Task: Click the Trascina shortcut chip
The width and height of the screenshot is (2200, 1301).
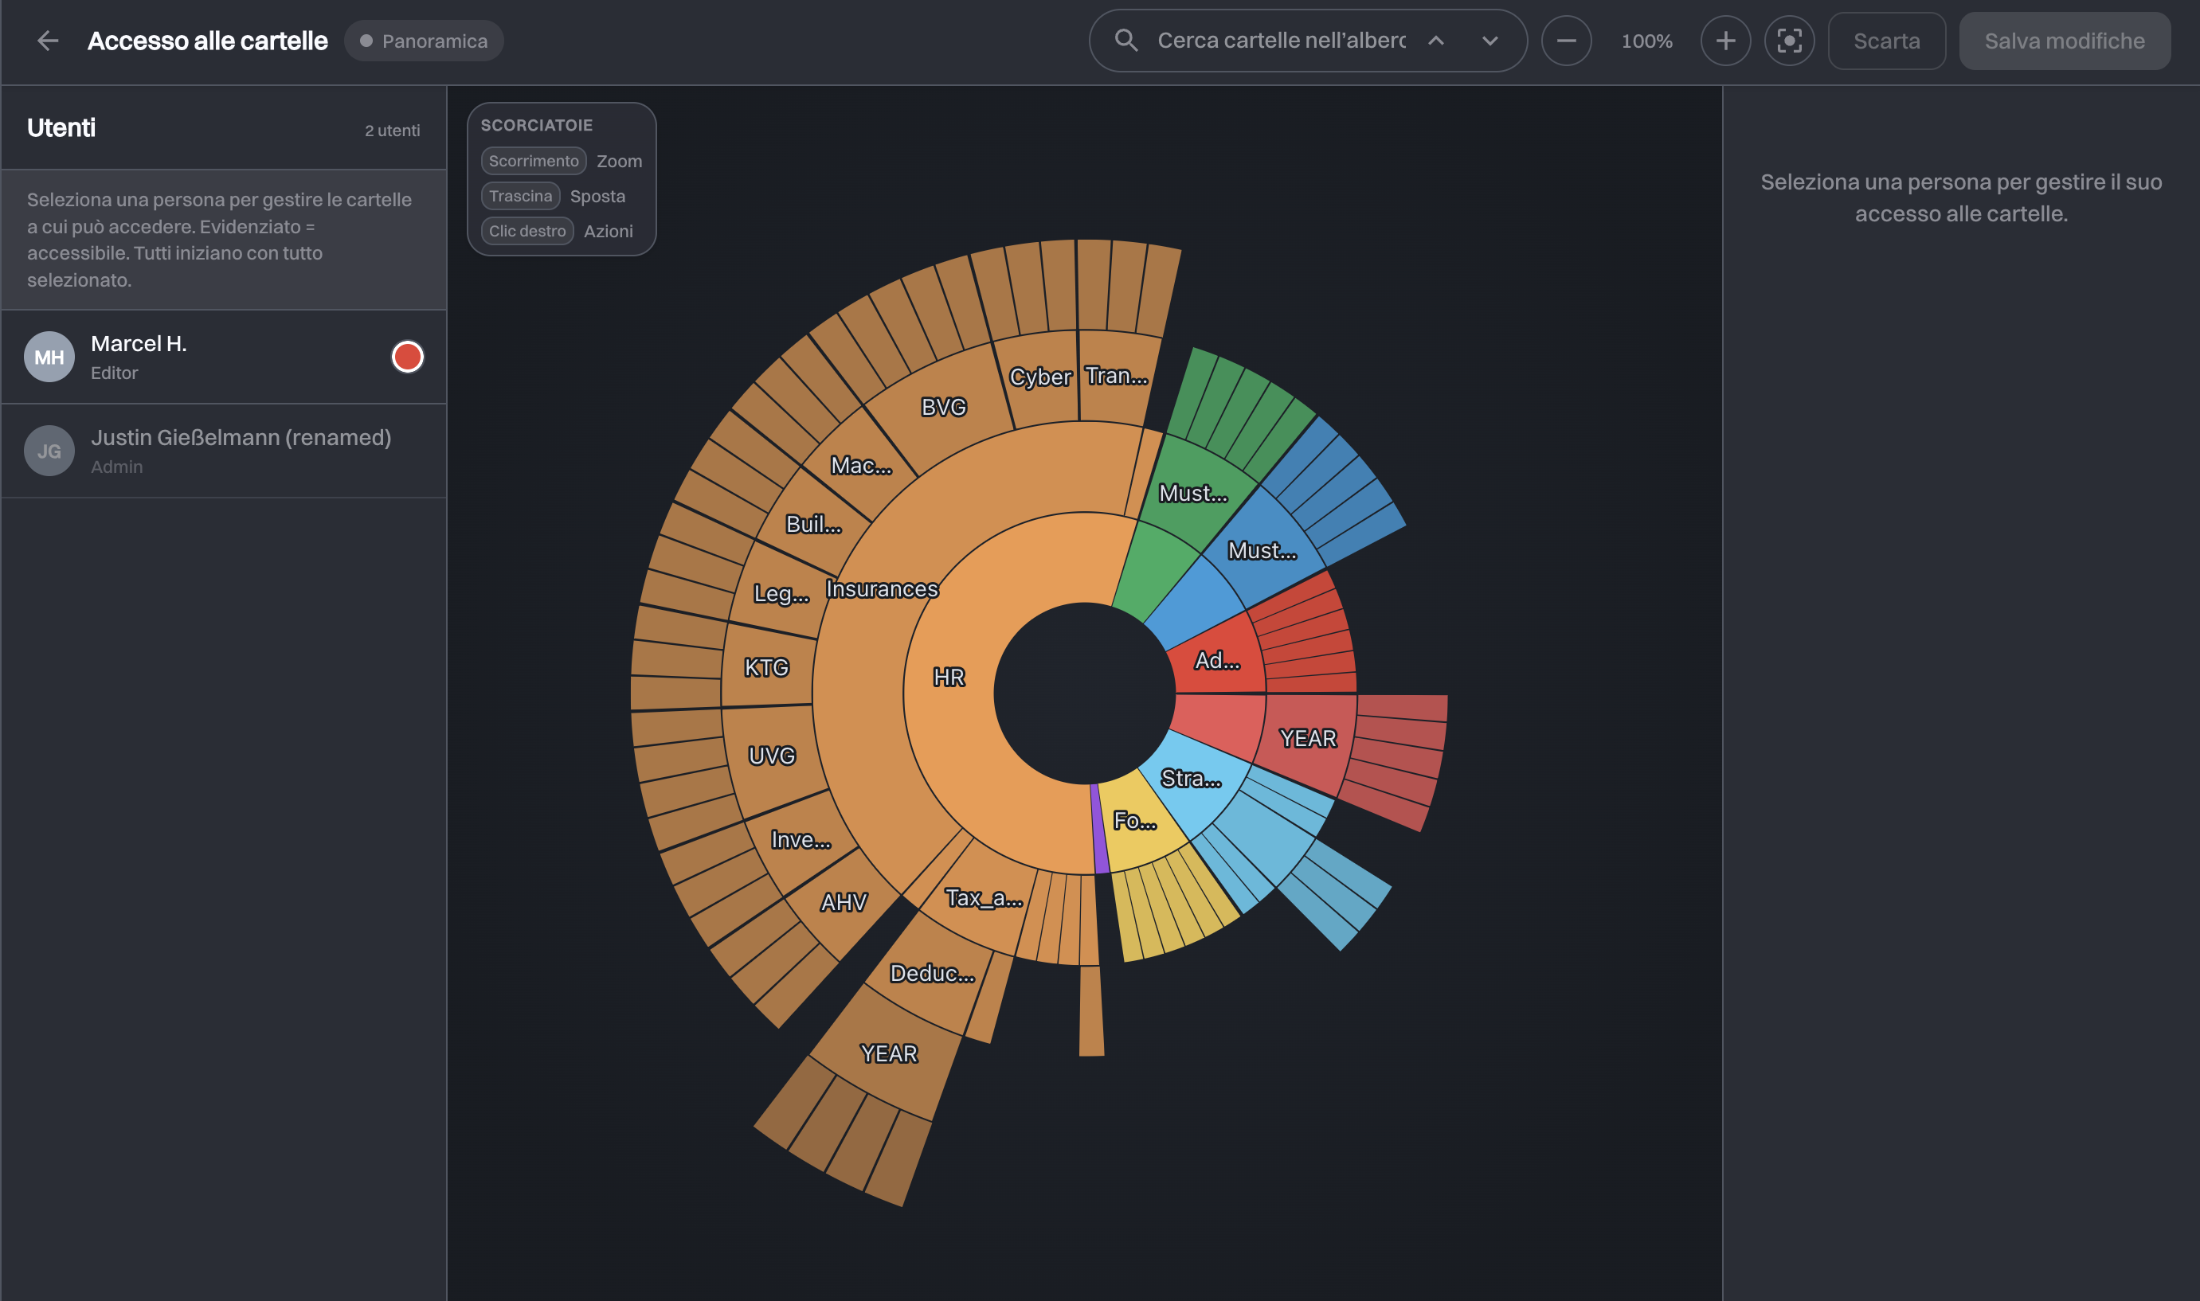Action: (x=520, y=196)
